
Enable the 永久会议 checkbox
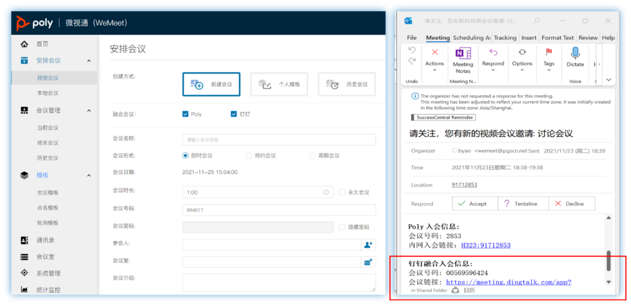[x=342, y=192]
